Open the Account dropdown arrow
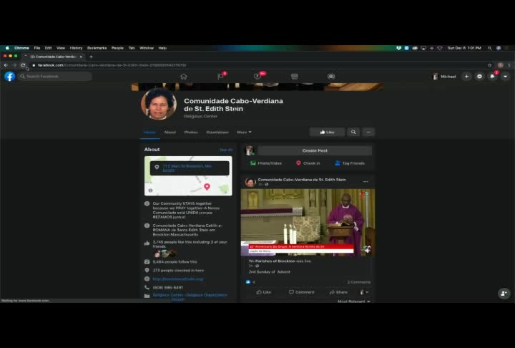This screenshot has width=515, height=348. click(x=505, y=77)
